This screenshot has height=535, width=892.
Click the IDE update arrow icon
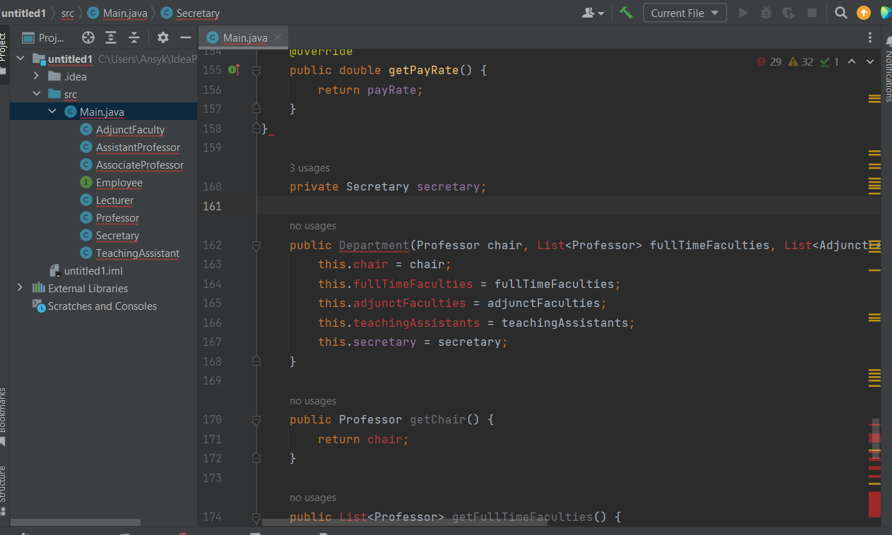coord(863,13)
